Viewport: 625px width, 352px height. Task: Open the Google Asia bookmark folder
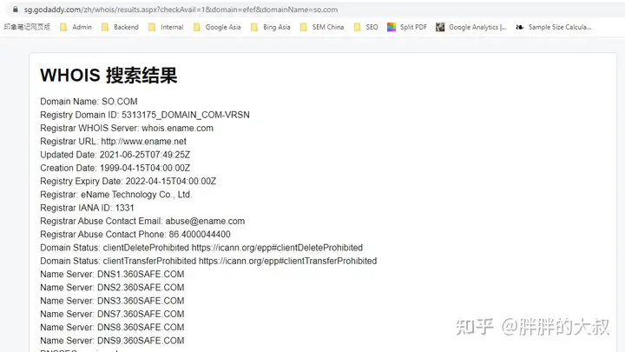217,27
